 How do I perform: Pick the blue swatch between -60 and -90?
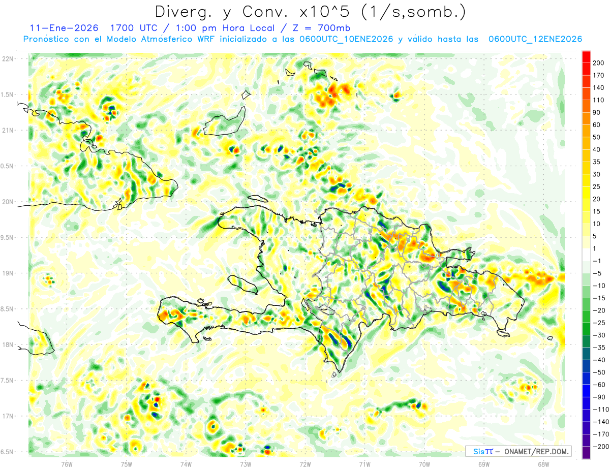pyautogui.click(x=586, y=391)
